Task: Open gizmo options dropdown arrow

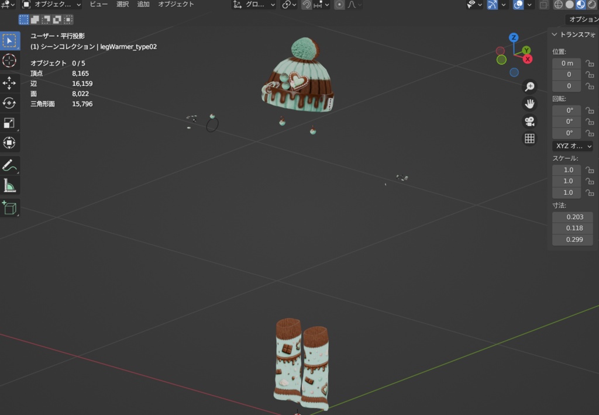Action: click(504, 5)
